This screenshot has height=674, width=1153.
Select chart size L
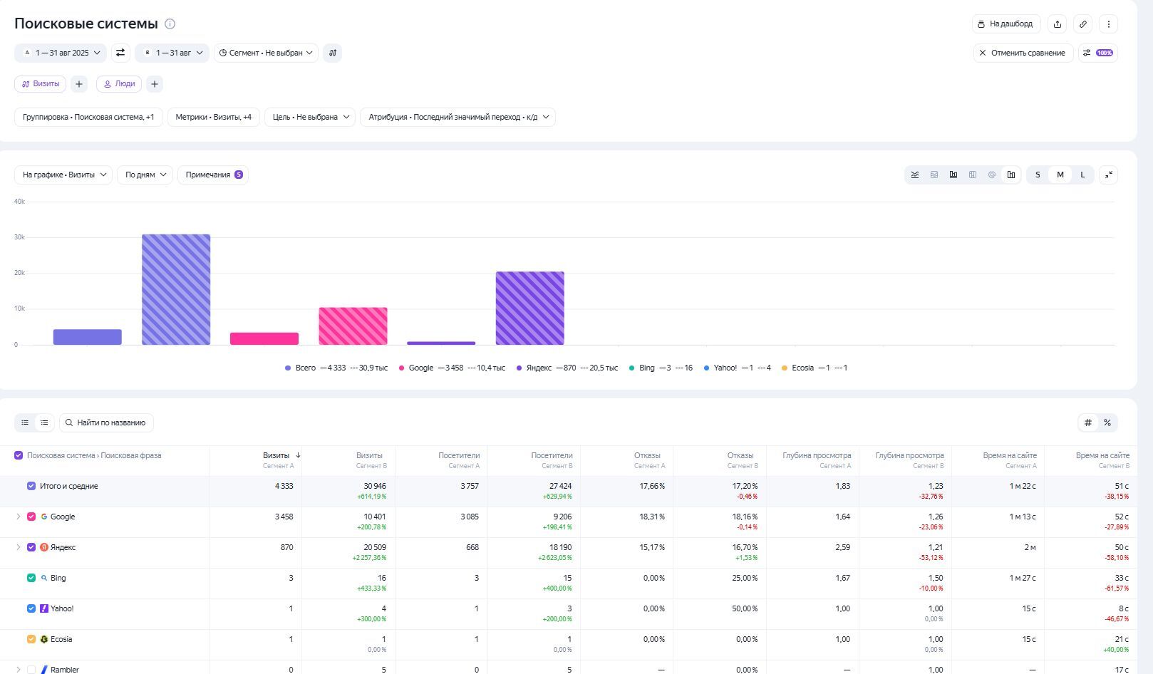(x=1082, y=175)
